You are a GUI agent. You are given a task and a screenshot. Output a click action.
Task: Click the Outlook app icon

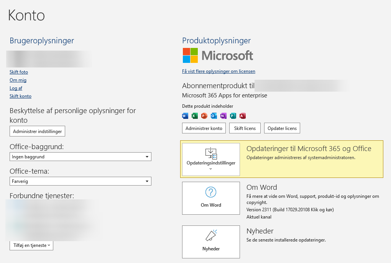(x=214, y=116)
